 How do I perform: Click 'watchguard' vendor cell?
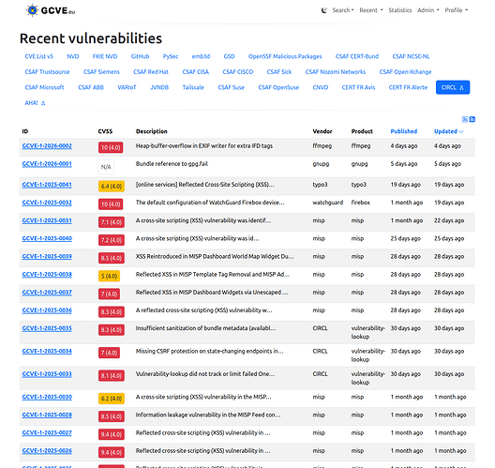328,203
